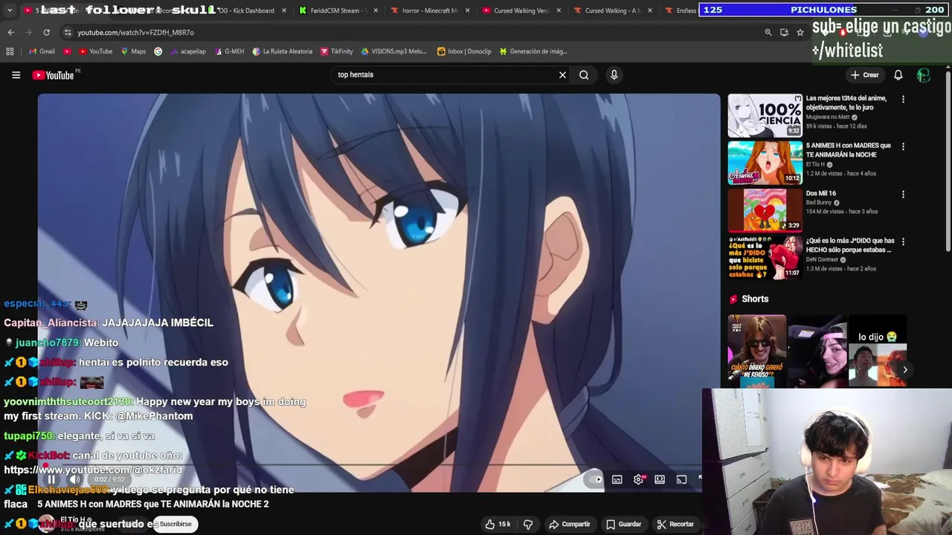Click the Shorts section heading
Screen dimensions: 952x535
(755, 299)
